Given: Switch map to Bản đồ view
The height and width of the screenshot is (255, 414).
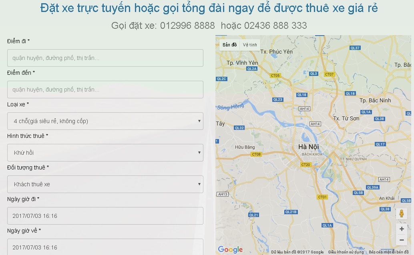Looking at the screenshot, I should (229, 45).
